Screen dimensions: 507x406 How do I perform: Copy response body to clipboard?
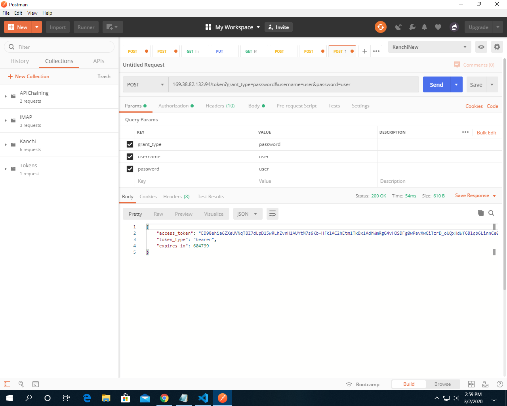[x=480, y=213]
